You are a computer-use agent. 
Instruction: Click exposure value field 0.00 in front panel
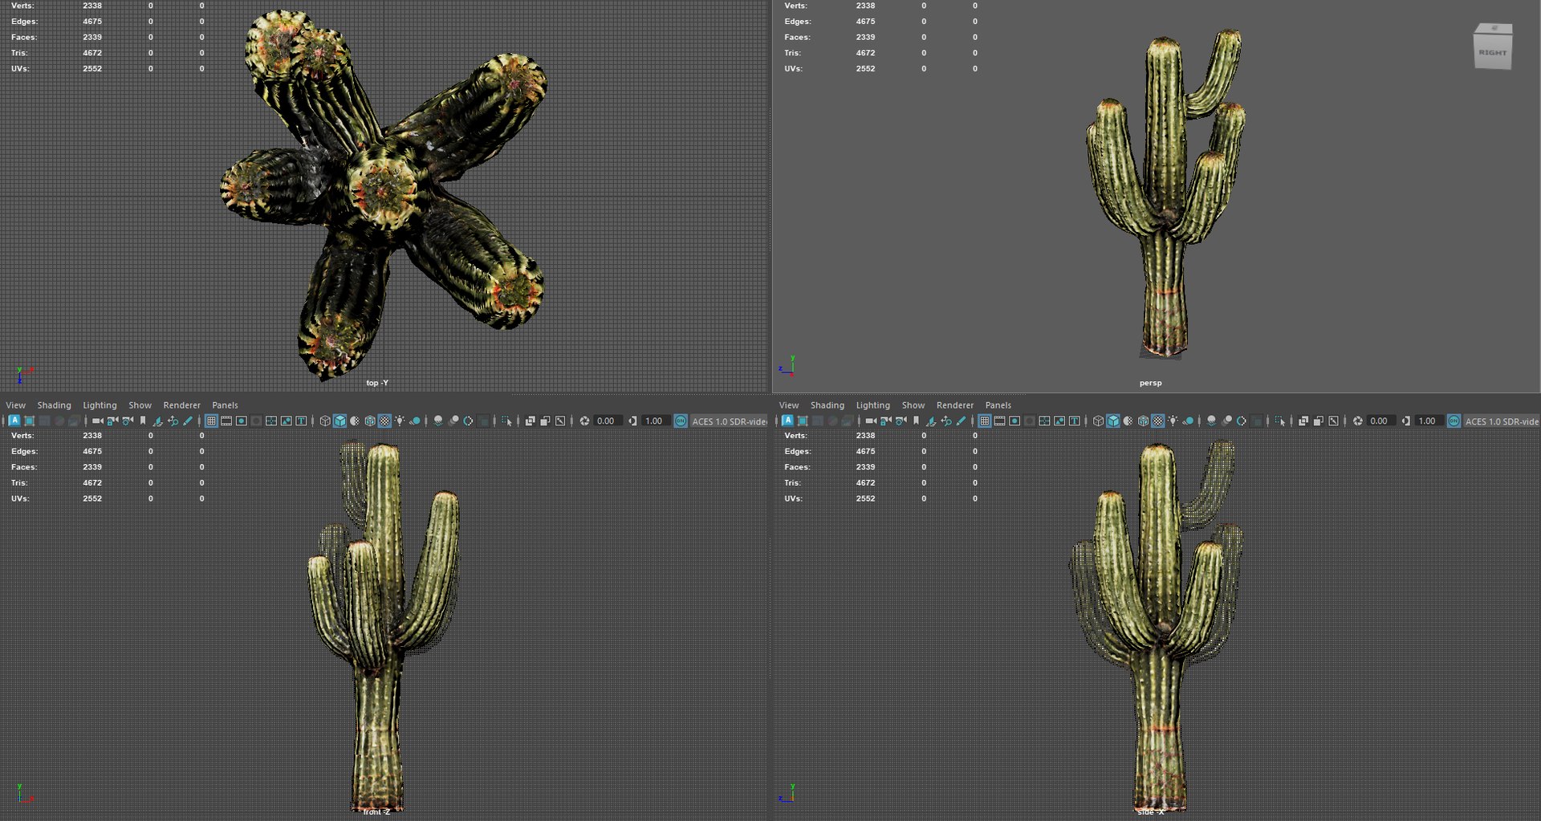pyautogui.click(x=608, y=421)
